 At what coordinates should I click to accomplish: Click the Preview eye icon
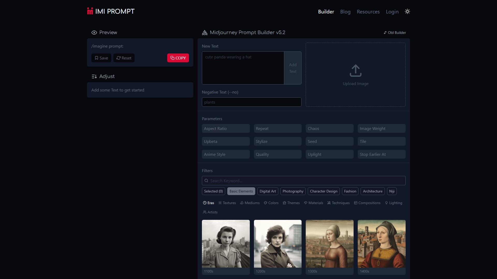pos(94,33)
